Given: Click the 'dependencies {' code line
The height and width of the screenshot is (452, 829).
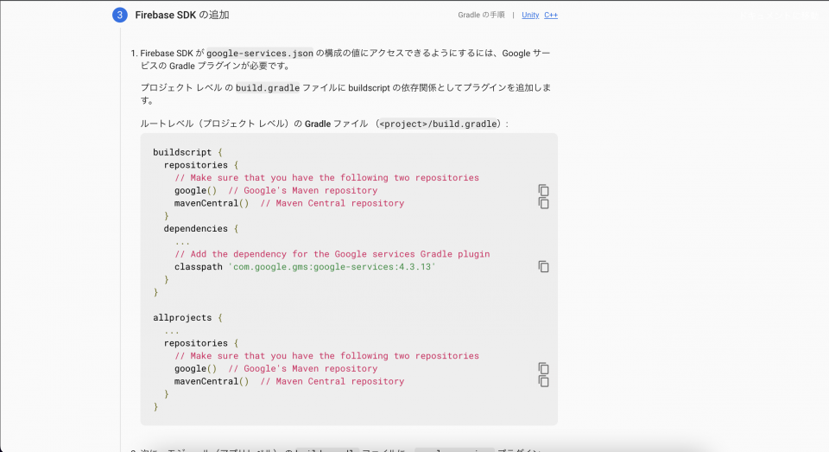Looking at the screenshot, I should (201, 228).
